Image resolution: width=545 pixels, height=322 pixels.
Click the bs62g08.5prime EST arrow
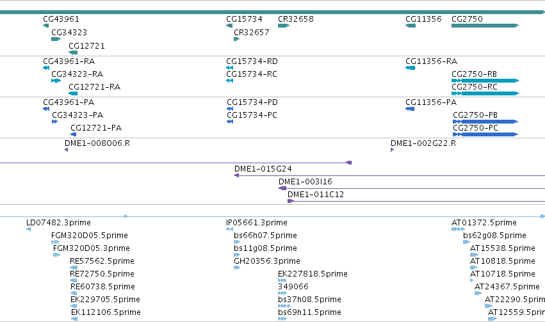coord(466,242)
